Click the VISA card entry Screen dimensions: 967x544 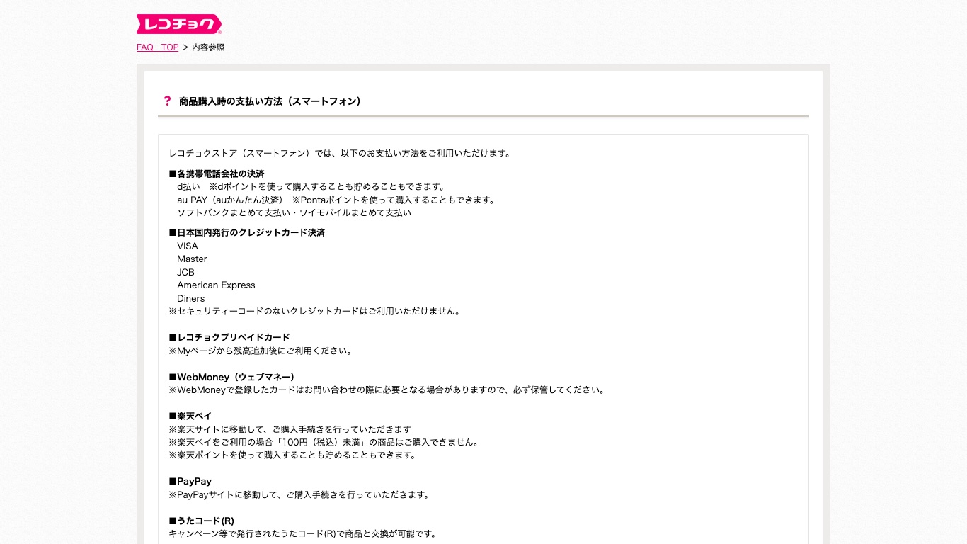[x=188, y=246]
